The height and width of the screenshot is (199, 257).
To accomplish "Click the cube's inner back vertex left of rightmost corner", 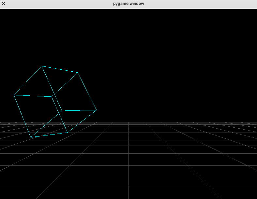I will coord(62,111).
